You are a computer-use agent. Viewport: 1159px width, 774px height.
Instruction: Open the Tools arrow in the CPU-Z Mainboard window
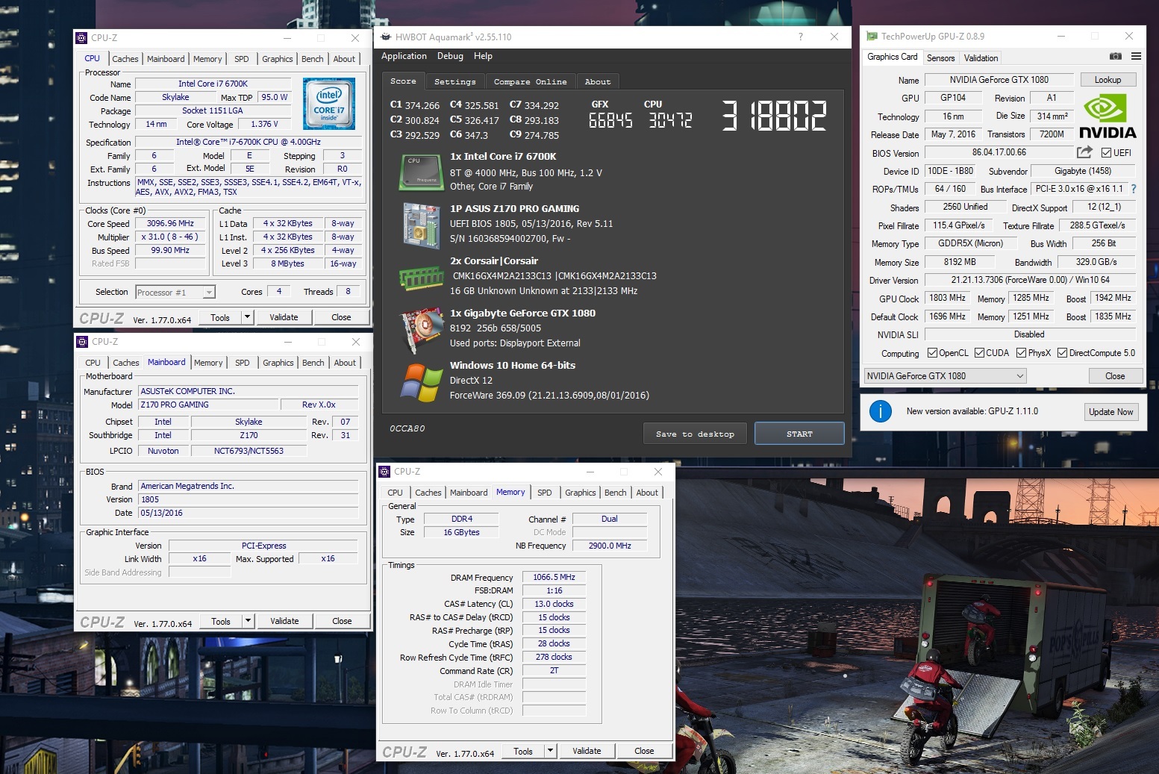[248, 621]
